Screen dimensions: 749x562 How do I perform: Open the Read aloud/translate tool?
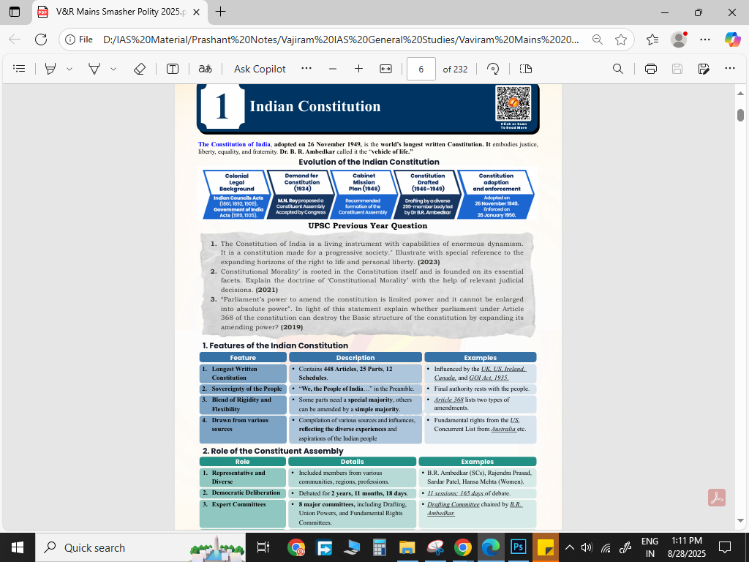(x=205, y=69)
